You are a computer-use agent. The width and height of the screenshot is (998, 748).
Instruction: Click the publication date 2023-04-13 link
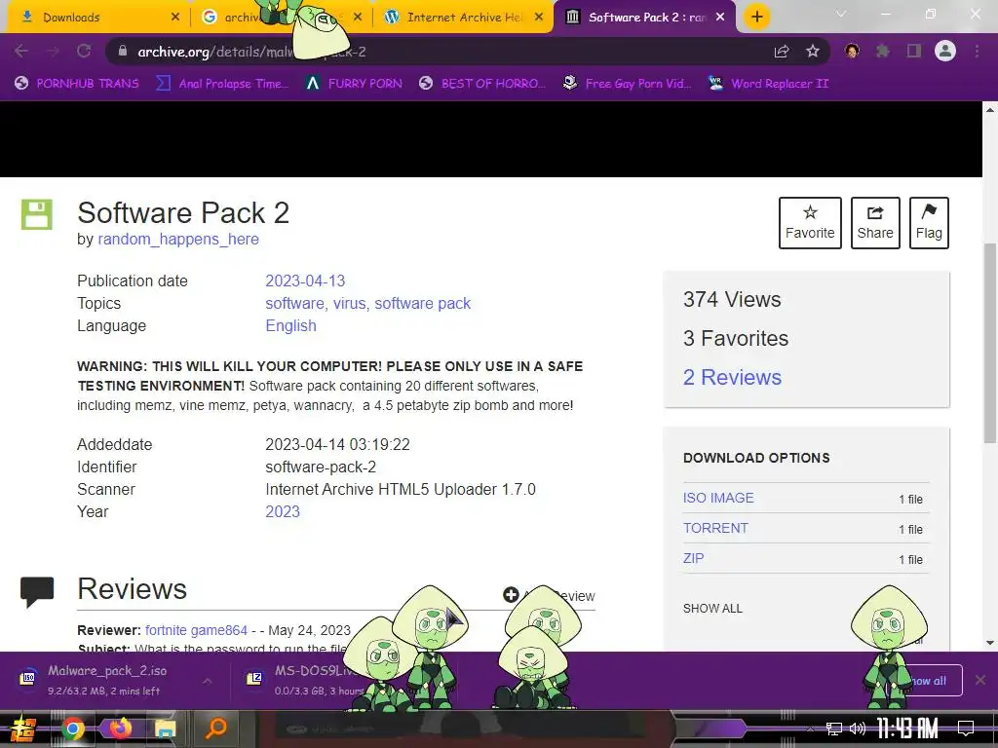pyautogui.click(x=305, y=280)
